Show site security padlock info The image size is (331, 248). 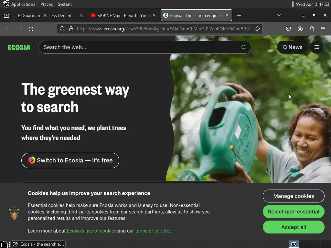click(x=71, y=29)
